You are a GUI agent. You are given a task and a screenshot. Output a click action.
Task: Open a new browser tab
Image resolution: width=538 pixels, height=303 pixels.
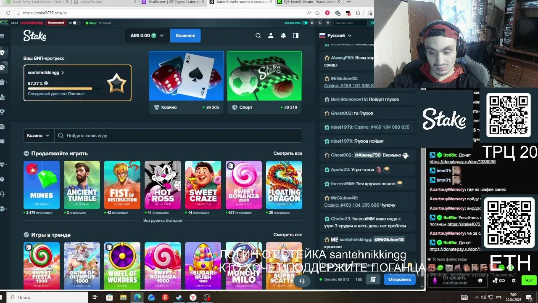348,2
